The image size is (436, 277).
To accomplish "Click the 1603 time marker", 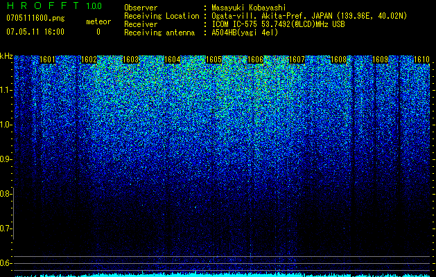I will [130, 60].
